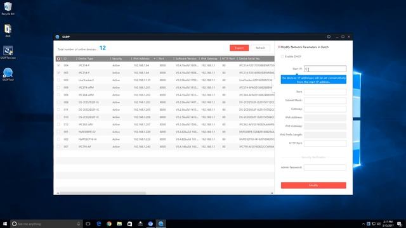This screenshot has height=228, width=406.
Task: Open File Explorer from the taskbar
Action: coord(119,224)
